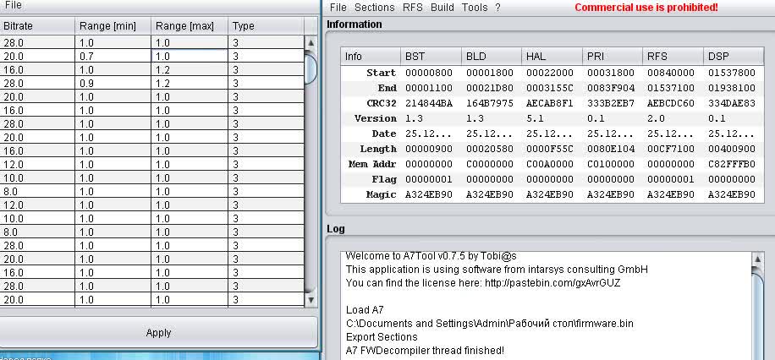Select the CRC32 value 214844BA in the BST column

pyautogui.click(x=429, y=103)
